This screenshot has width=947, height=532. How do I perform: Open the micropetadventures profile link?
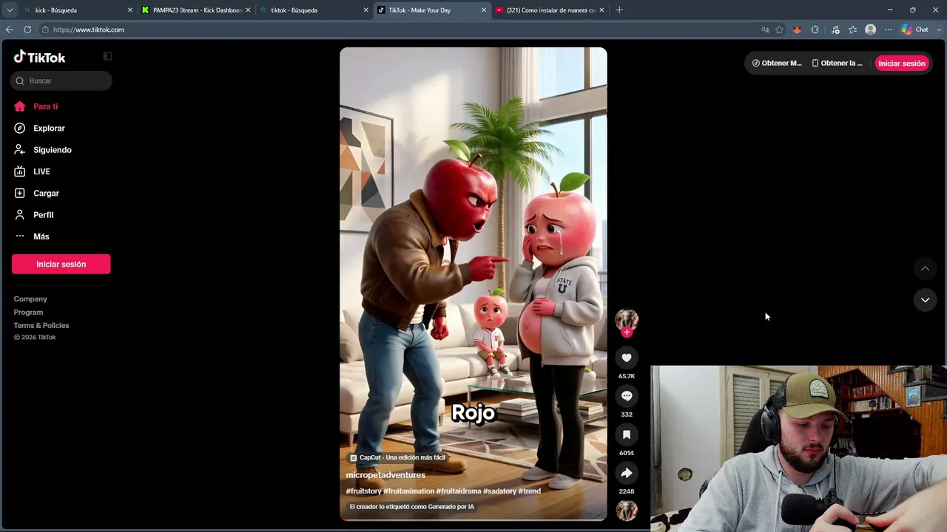click(385, 475)
